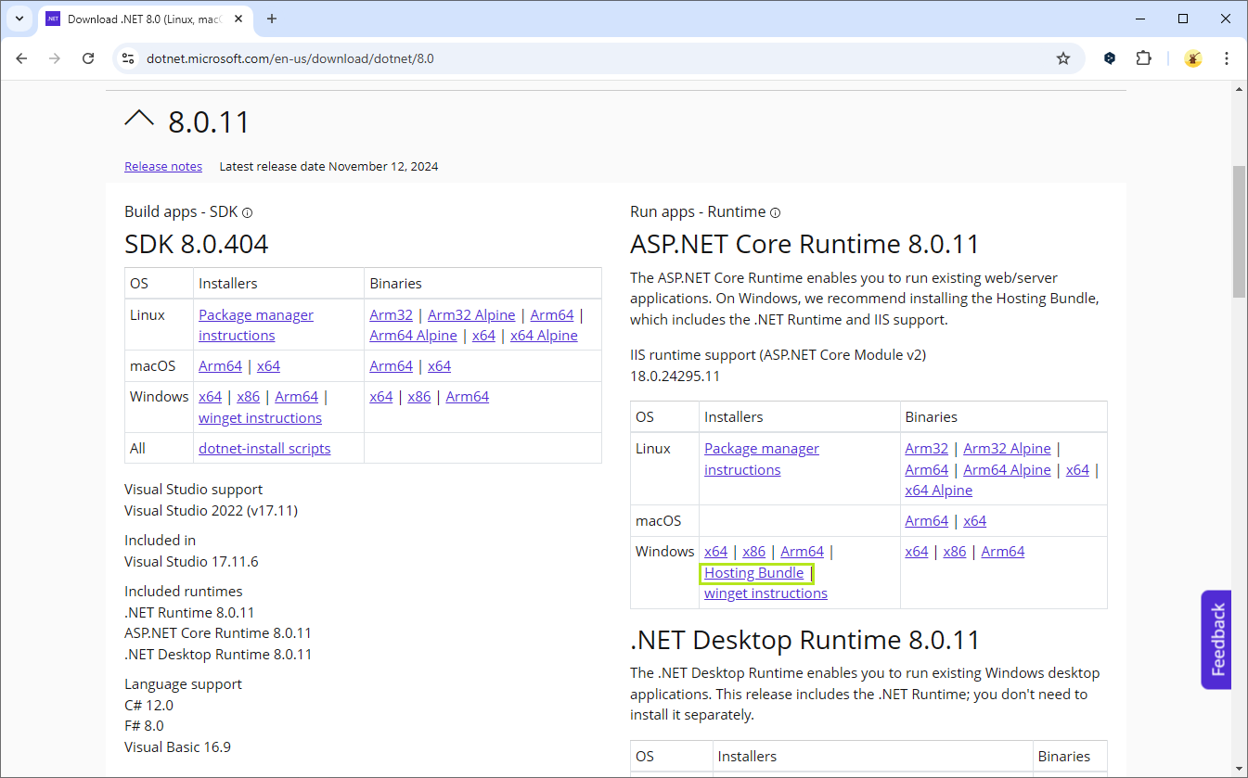The height and width of the screenshot is (778, 1248).
Task: Click the address bar URL field
Action: pos(594,58)
